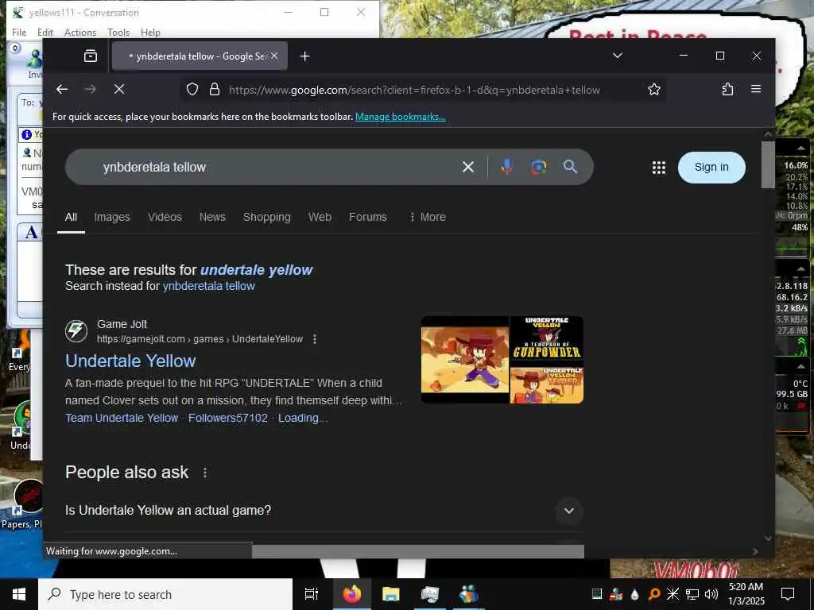The width and height of the screenshot is (814, 610).
Task: Open the notification center icon
Action: pos(788,594)
